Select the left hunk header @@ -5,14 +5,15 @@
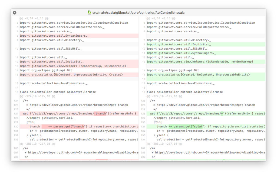Screen dimensions: 277x174 coord(34,19)
